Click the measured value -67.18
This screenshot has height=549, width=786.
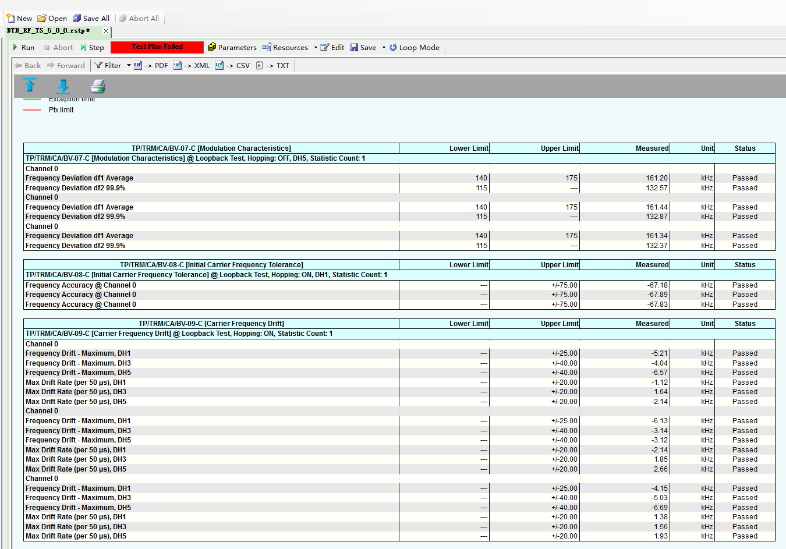(x=657, y=285)
